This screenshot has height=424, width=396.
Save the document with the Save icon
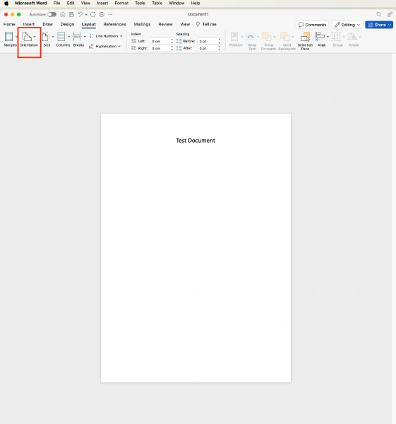pos(71,14)
